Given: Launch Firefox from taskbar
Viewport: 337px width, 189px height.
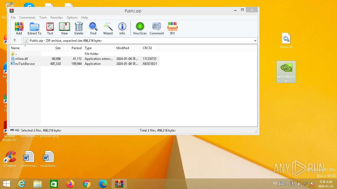Looking at the screenshot, I should coord(70,184).
